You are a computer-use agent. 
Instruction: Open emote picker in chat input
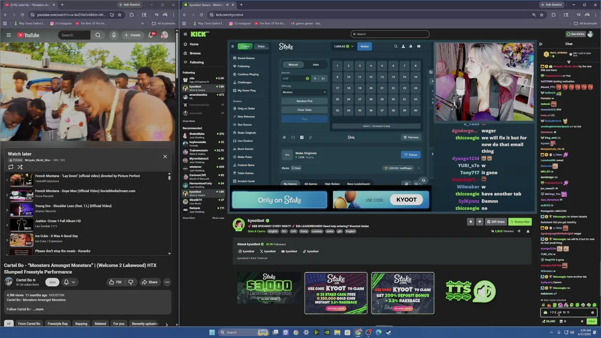pos(593,312)
